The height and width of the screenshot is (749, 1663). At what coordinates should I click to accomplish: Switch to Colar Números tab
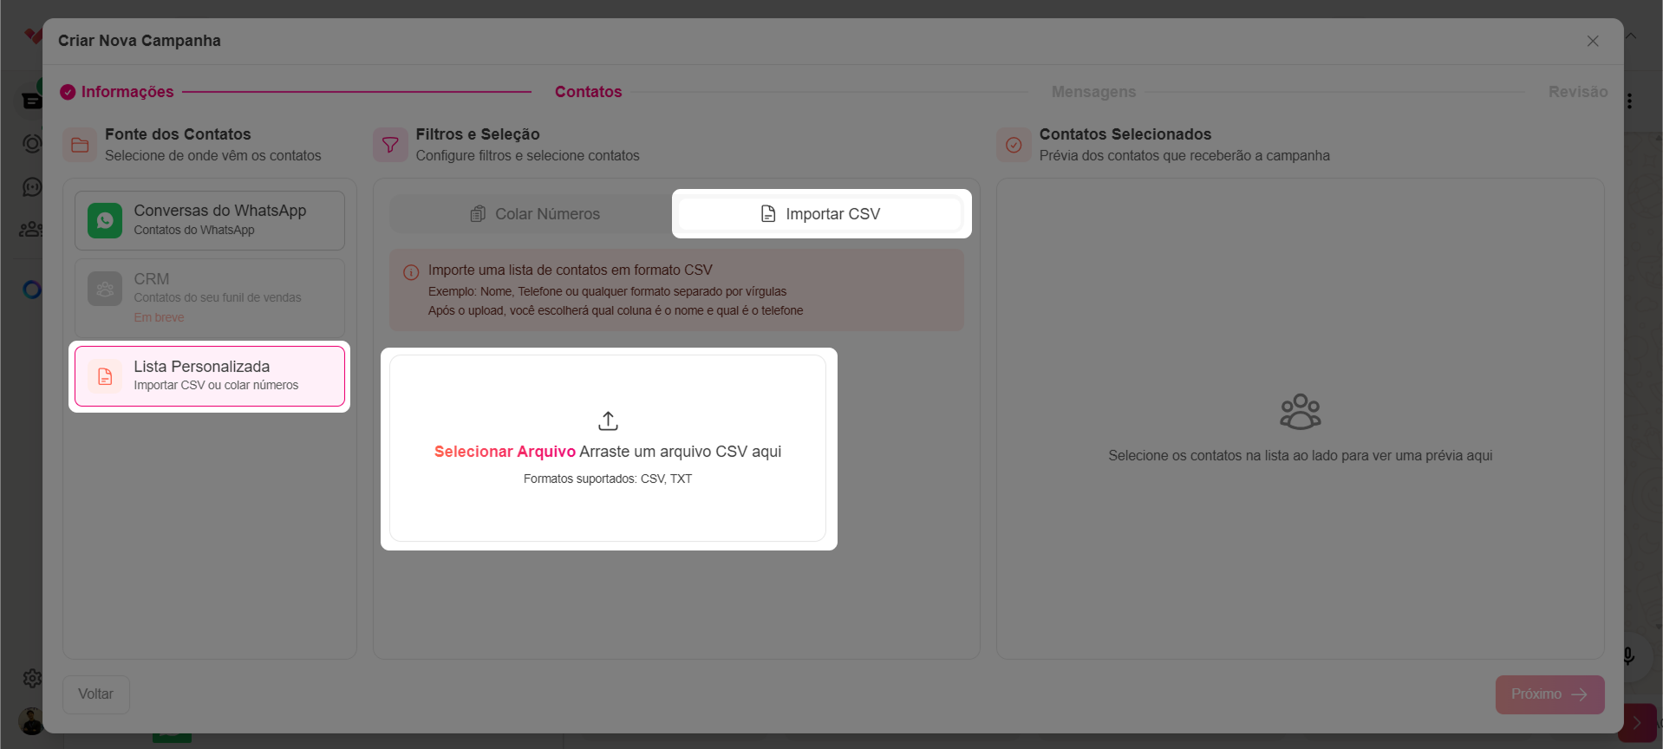pos(534,214)
